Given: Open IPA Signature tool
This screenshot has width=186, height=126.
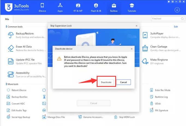Looking at the screenshot, I should pos(159,110).
